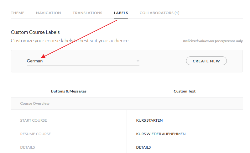Screen dimensions: 250x153
Task: Edit the DETAILS custom text field
Action: (143, 147)
